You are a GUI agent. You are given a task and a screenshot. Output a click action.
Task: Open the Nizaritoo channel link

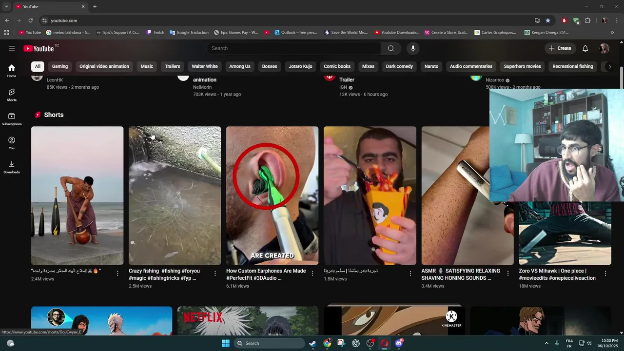click(x=495, y=80)
